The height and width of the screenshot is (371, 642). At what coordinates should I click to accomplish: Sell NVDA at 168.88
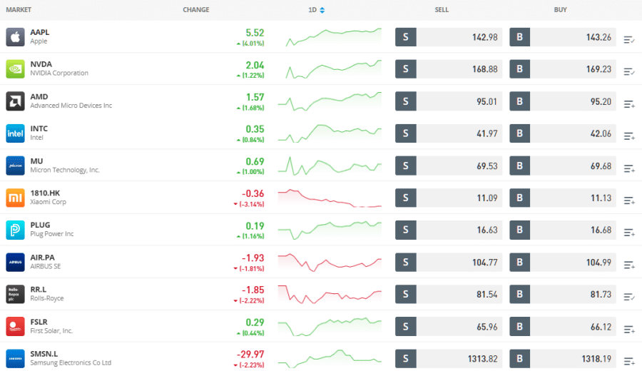[449, 68]
